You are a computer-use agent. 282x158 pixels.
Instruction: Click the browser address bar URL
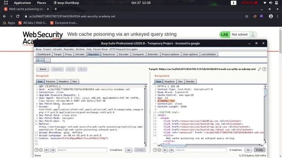[72, 16]
